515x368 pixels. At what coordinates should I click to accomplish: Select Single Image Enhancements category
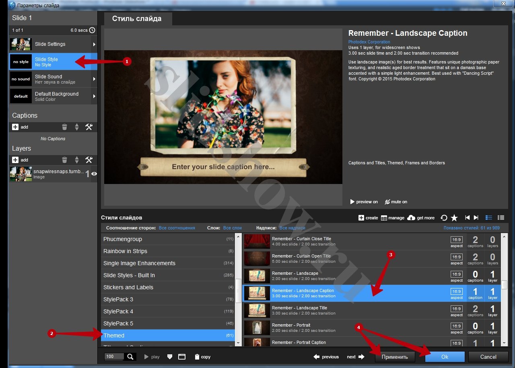pyautogui.click(x=168, y=263)
